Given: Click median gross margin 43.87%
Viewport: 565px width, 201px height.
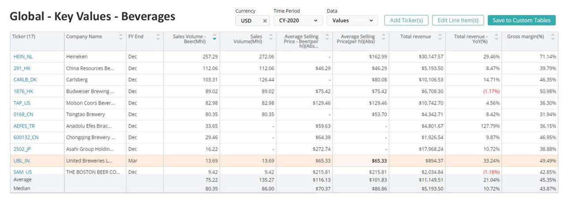Looking at the screenshot, I should click(x=547, y=188).
